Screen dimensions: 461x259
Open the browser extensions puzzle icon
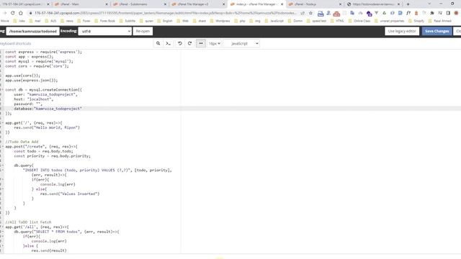432,13
